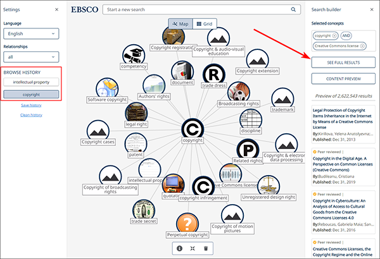Click the Clean history link
380x259 pixels.
click(31, 115)
